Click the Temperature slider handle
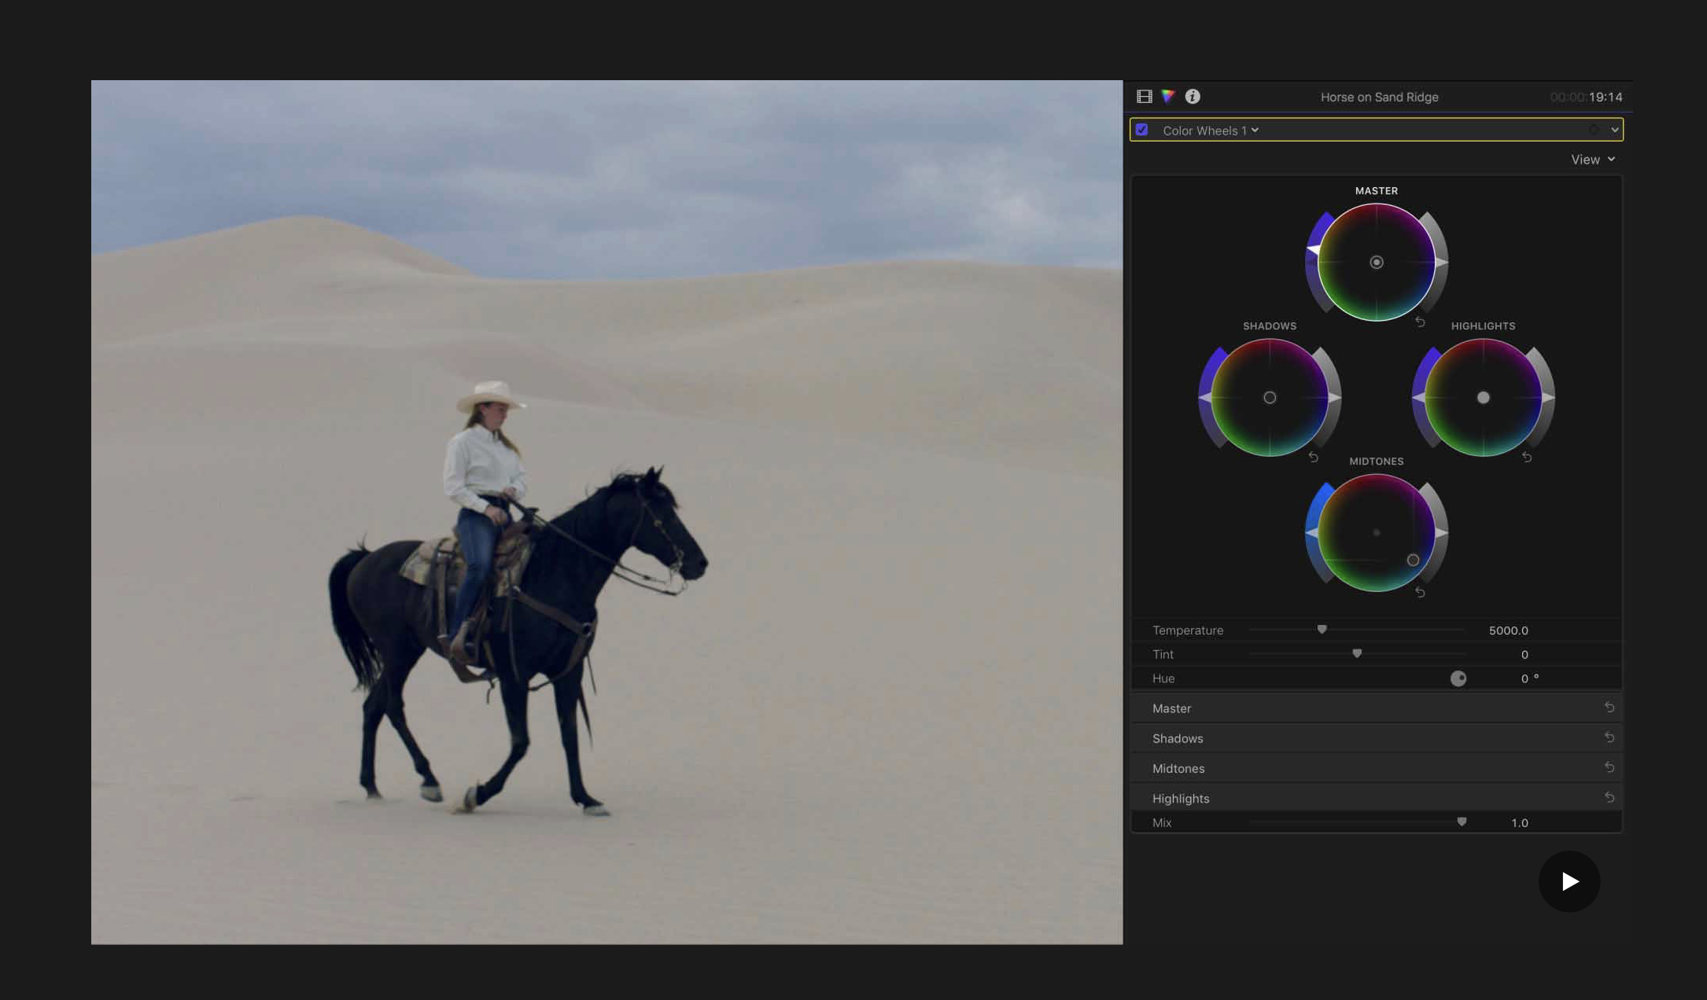The height and width of the screenshot is (1000, 1707). click(1322, 629)
